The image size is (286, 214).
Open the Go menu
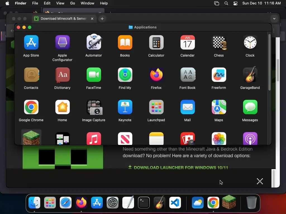(x=73, y=3)
